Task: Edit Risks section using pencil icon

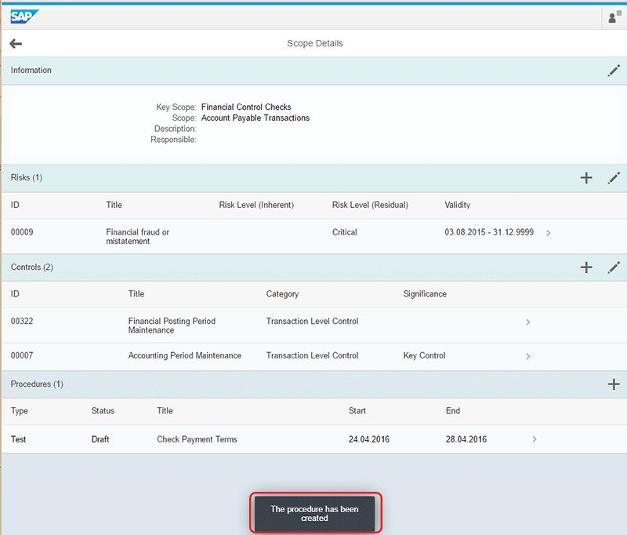Action: coord(614,178)
